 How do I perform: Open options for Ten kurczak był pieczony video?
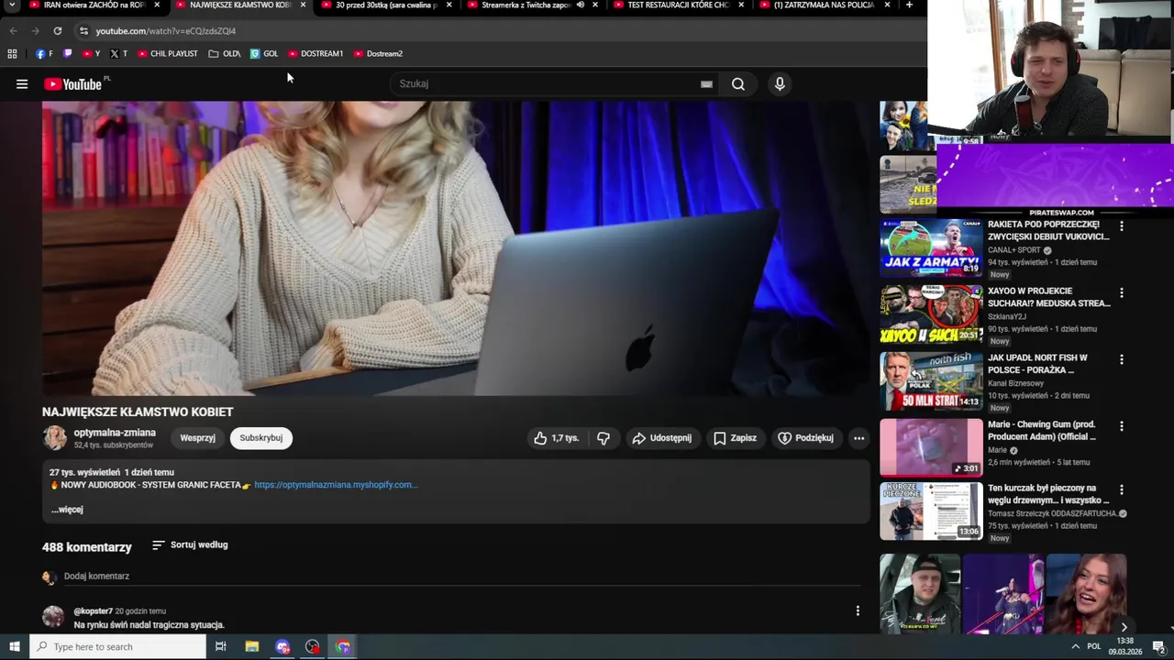coord(1121,489)
